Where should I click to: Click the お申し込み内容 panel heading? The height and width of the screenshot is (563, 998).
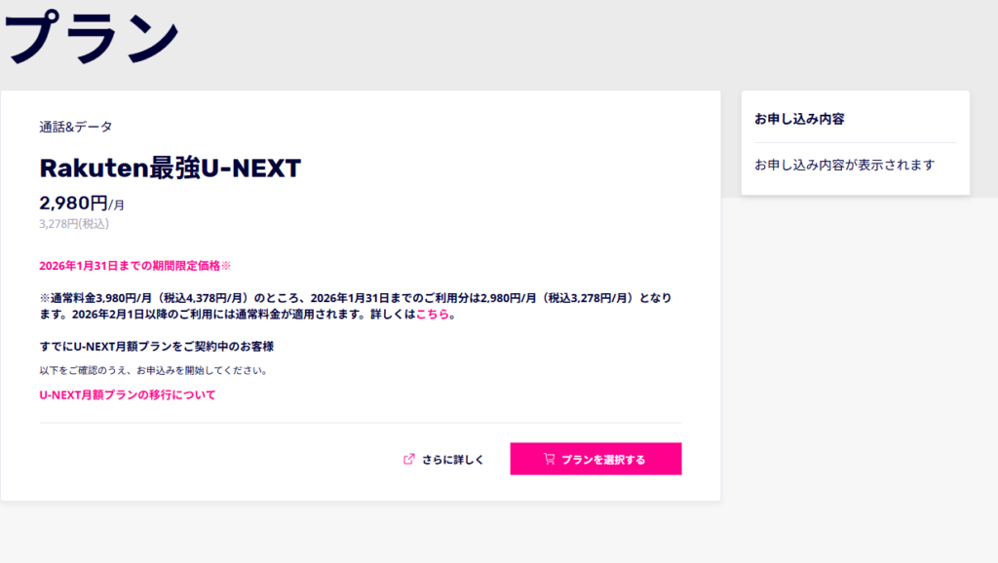799,119
